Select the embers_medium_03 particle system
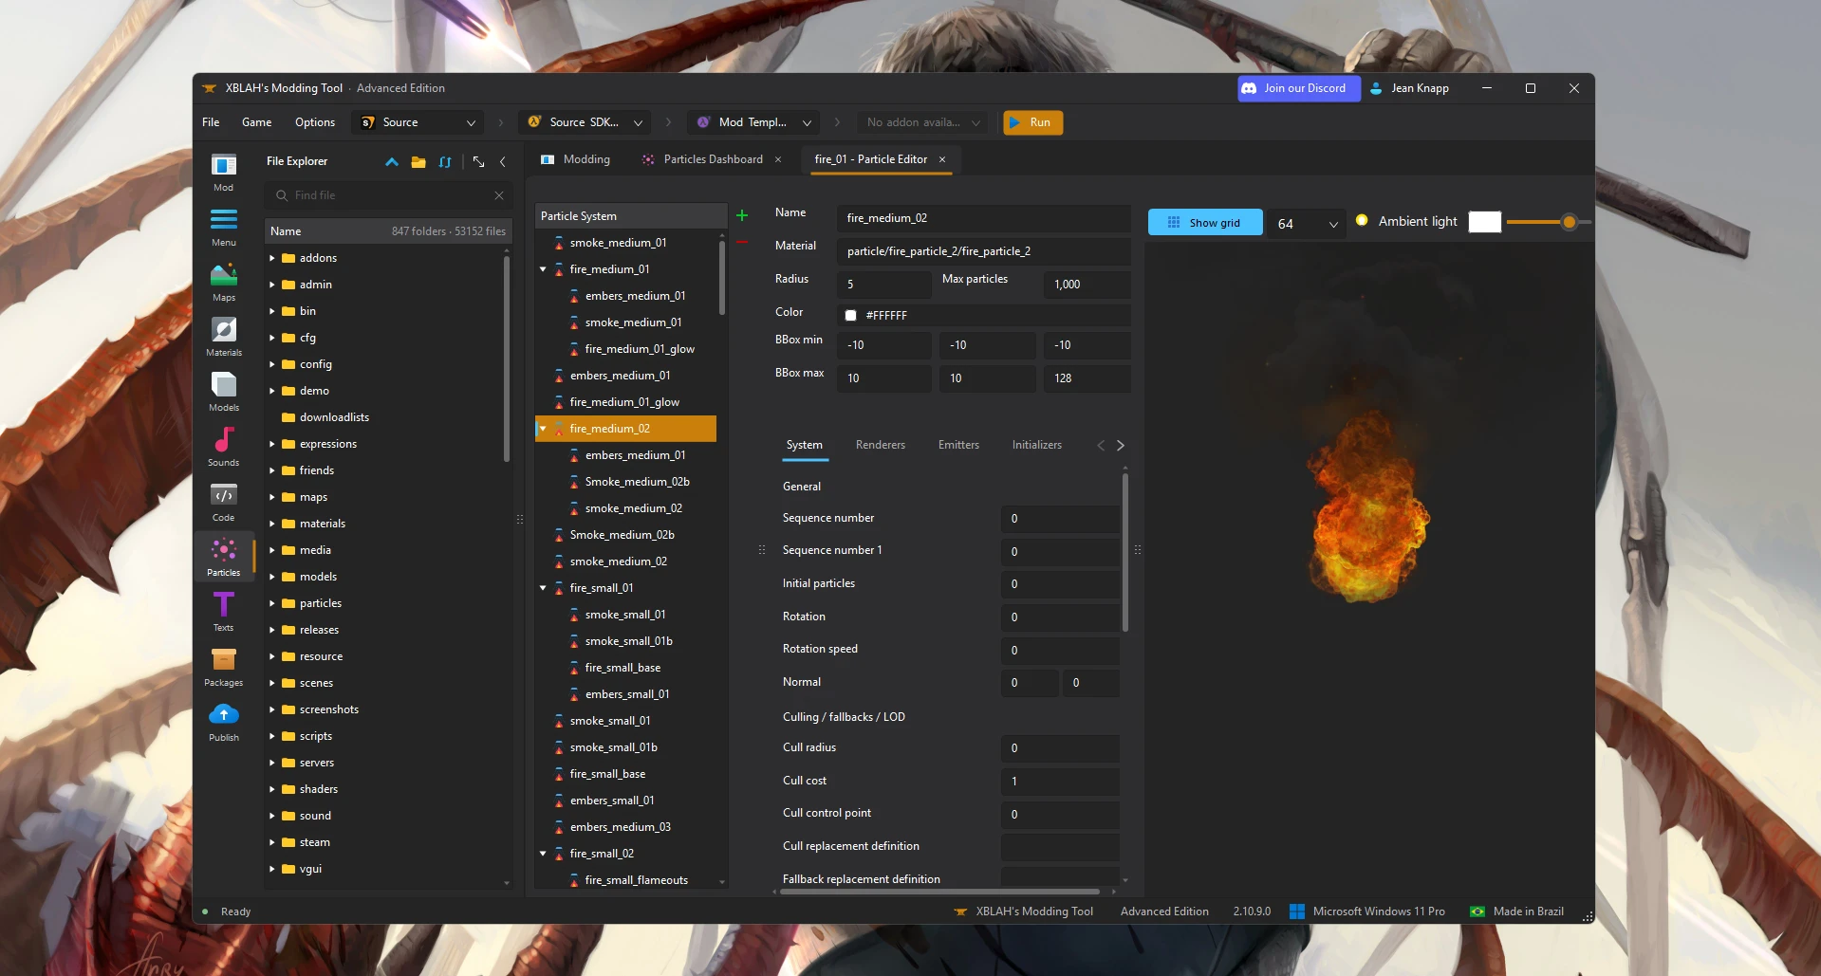 pos(620,827)
